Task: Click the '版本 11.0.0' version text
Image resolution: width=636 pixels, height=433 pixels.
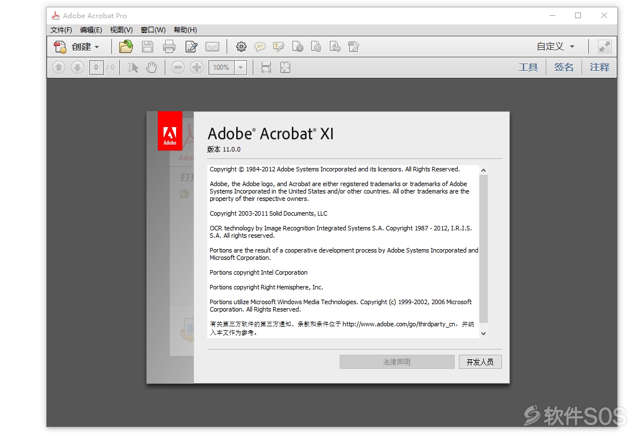Action: coord(224,149)
